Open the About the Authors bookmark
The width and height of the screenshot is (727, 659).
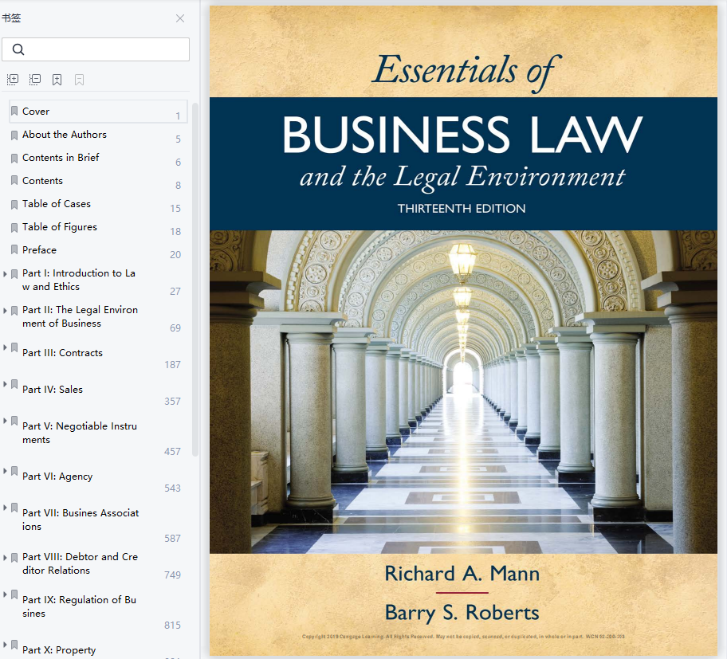click(65, 135)
